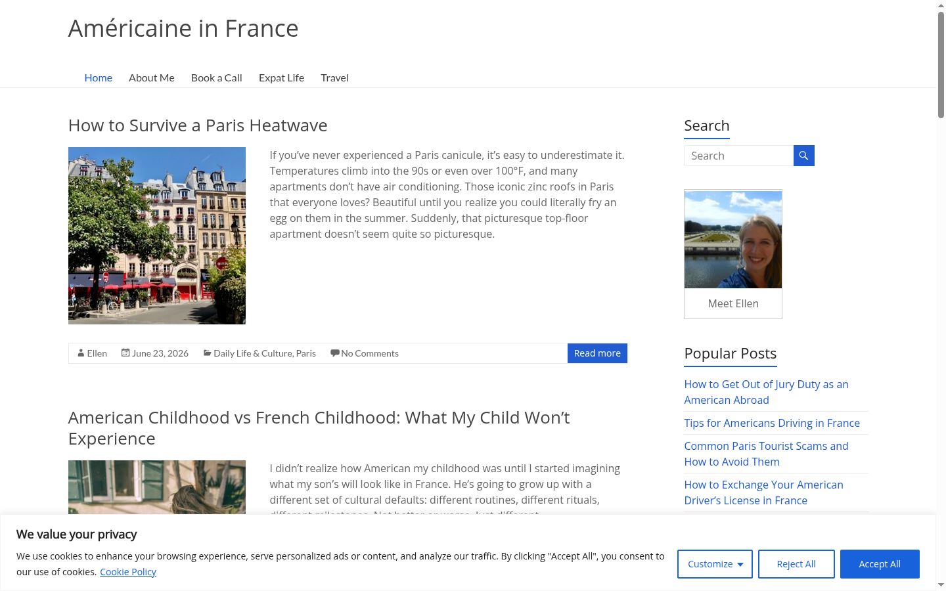
Task: Click the No Comments link
Action: (x=370, y=353)
